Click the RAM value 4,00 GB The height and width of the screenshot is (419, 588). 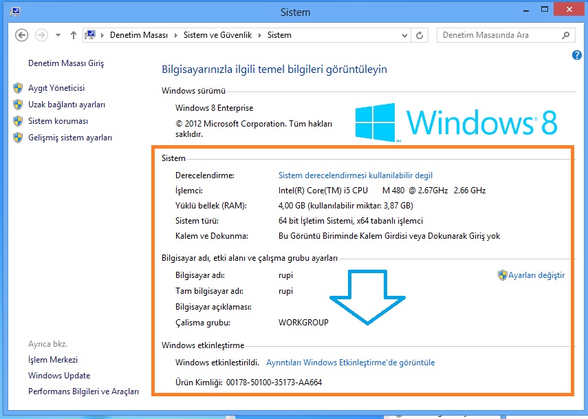point(345,206)
